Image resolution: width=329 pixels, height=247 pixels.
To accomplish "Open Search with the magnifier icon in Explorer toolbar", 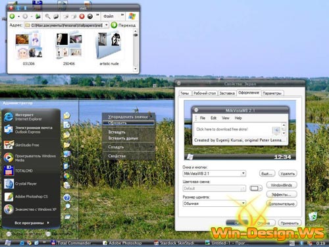I will point(47,16).
